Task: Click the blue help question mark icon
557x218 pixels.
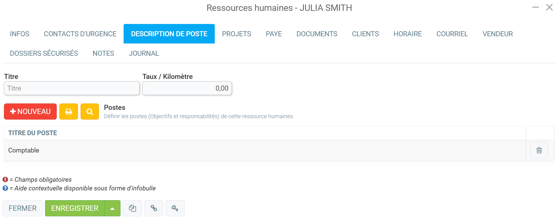Action: point(5,188)
